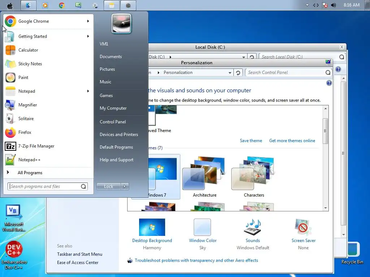Screen dimensions: 370x277
Task: Launch Firefox from the start menu
Action: 48,132
